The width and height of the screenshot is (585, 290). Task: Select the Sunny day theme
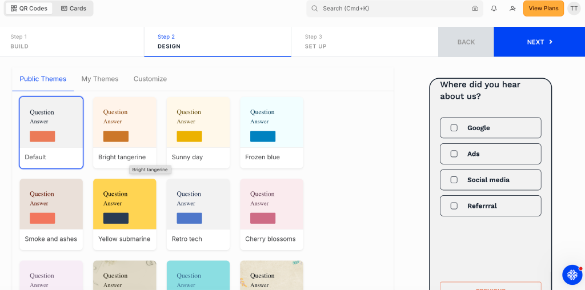198,132
